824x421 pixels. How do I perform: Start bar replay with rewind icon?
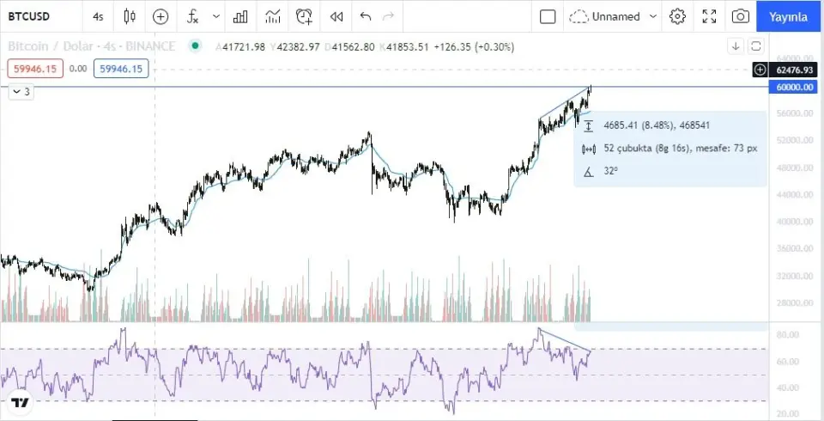tap(336, 16)
